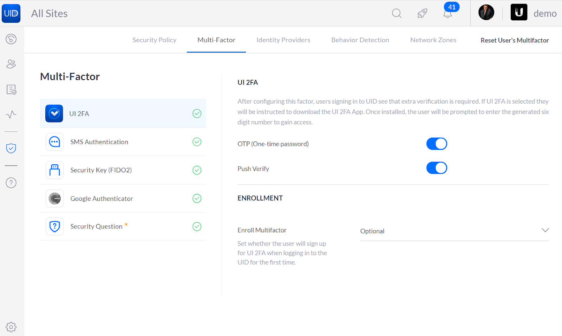Click the Ubiquiti demo organization logo
562x336 pixels.
(x=519, y=12)
